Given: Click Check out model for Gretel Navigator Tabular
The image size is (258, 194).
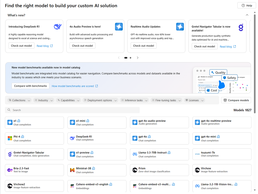Looking at the screenshot, I should [205, 46].
